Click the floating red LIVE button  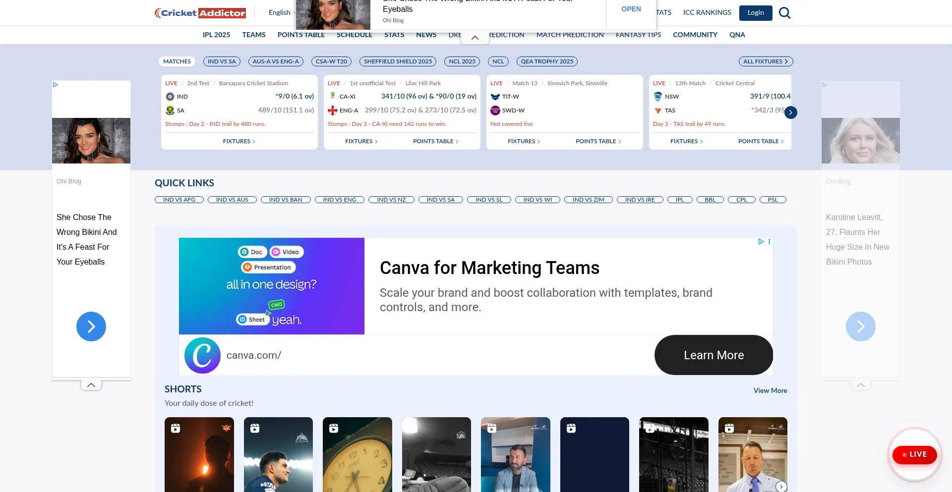(914, 454)
